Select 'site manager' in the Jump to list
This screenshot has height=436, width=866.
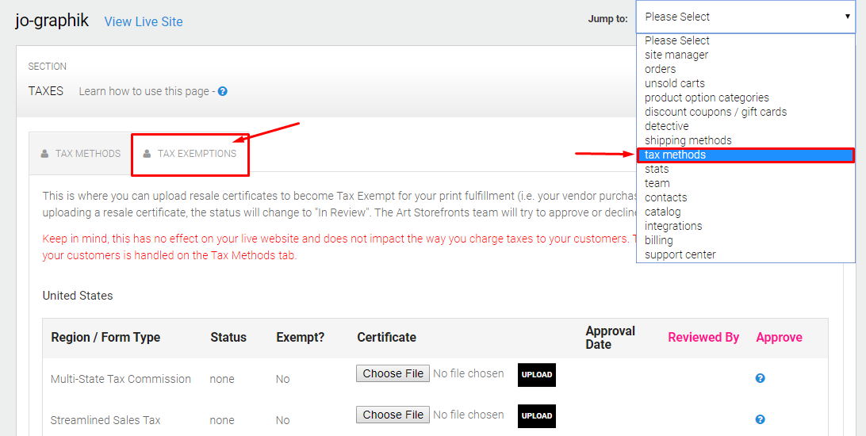coord(676,55)
